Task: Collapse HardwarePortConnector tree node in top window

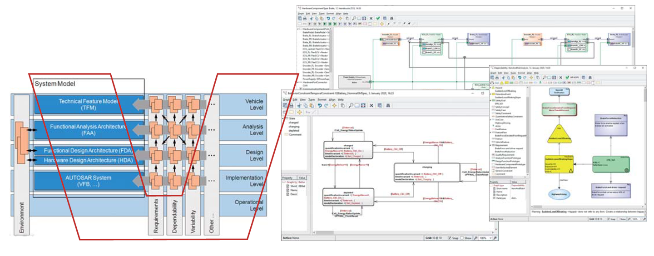Action: pyautogui.click(x=297, y=82)
